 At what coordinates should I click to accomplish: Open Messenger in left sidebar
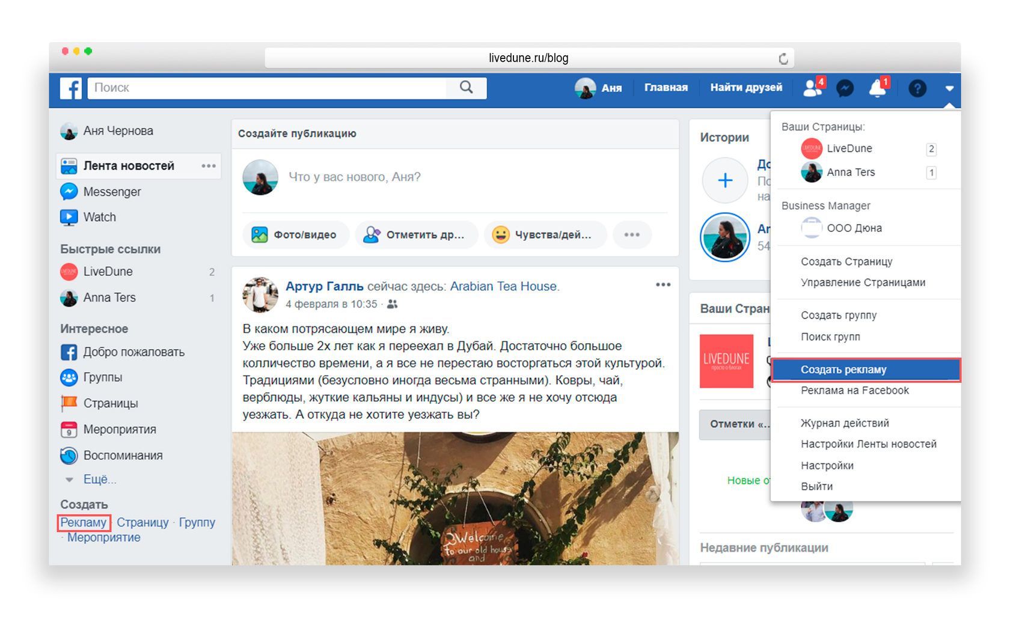pos(101,192)
